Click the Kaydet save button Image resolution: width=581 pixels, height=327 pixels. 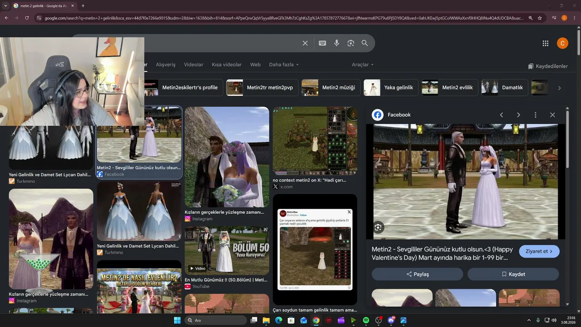pyautogui.click(x=513, y=274)
